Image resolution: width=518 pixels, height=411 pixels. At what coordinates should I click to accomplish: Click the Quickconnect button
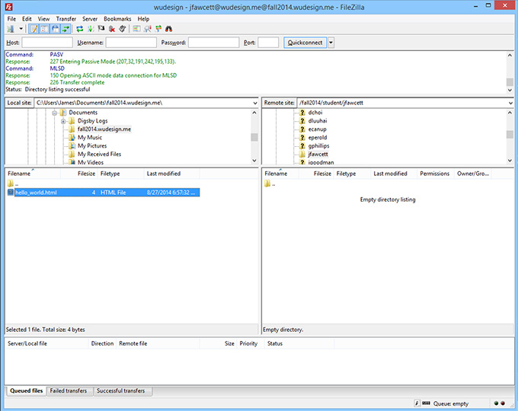(x=305, y=43)
